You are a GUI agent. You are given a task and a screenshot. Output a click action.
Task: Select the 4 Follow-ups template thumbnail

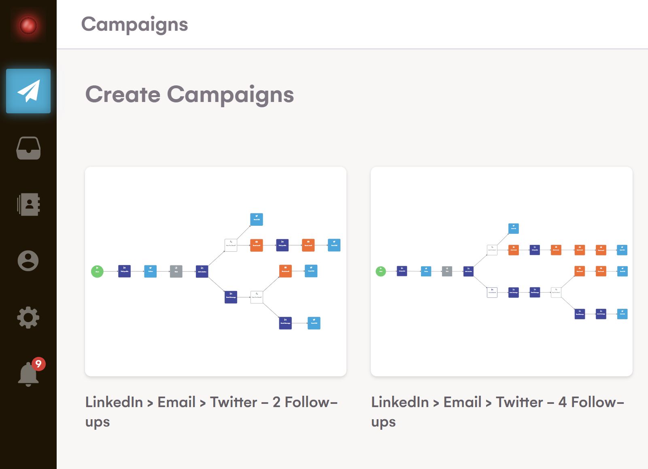point(501,271)
